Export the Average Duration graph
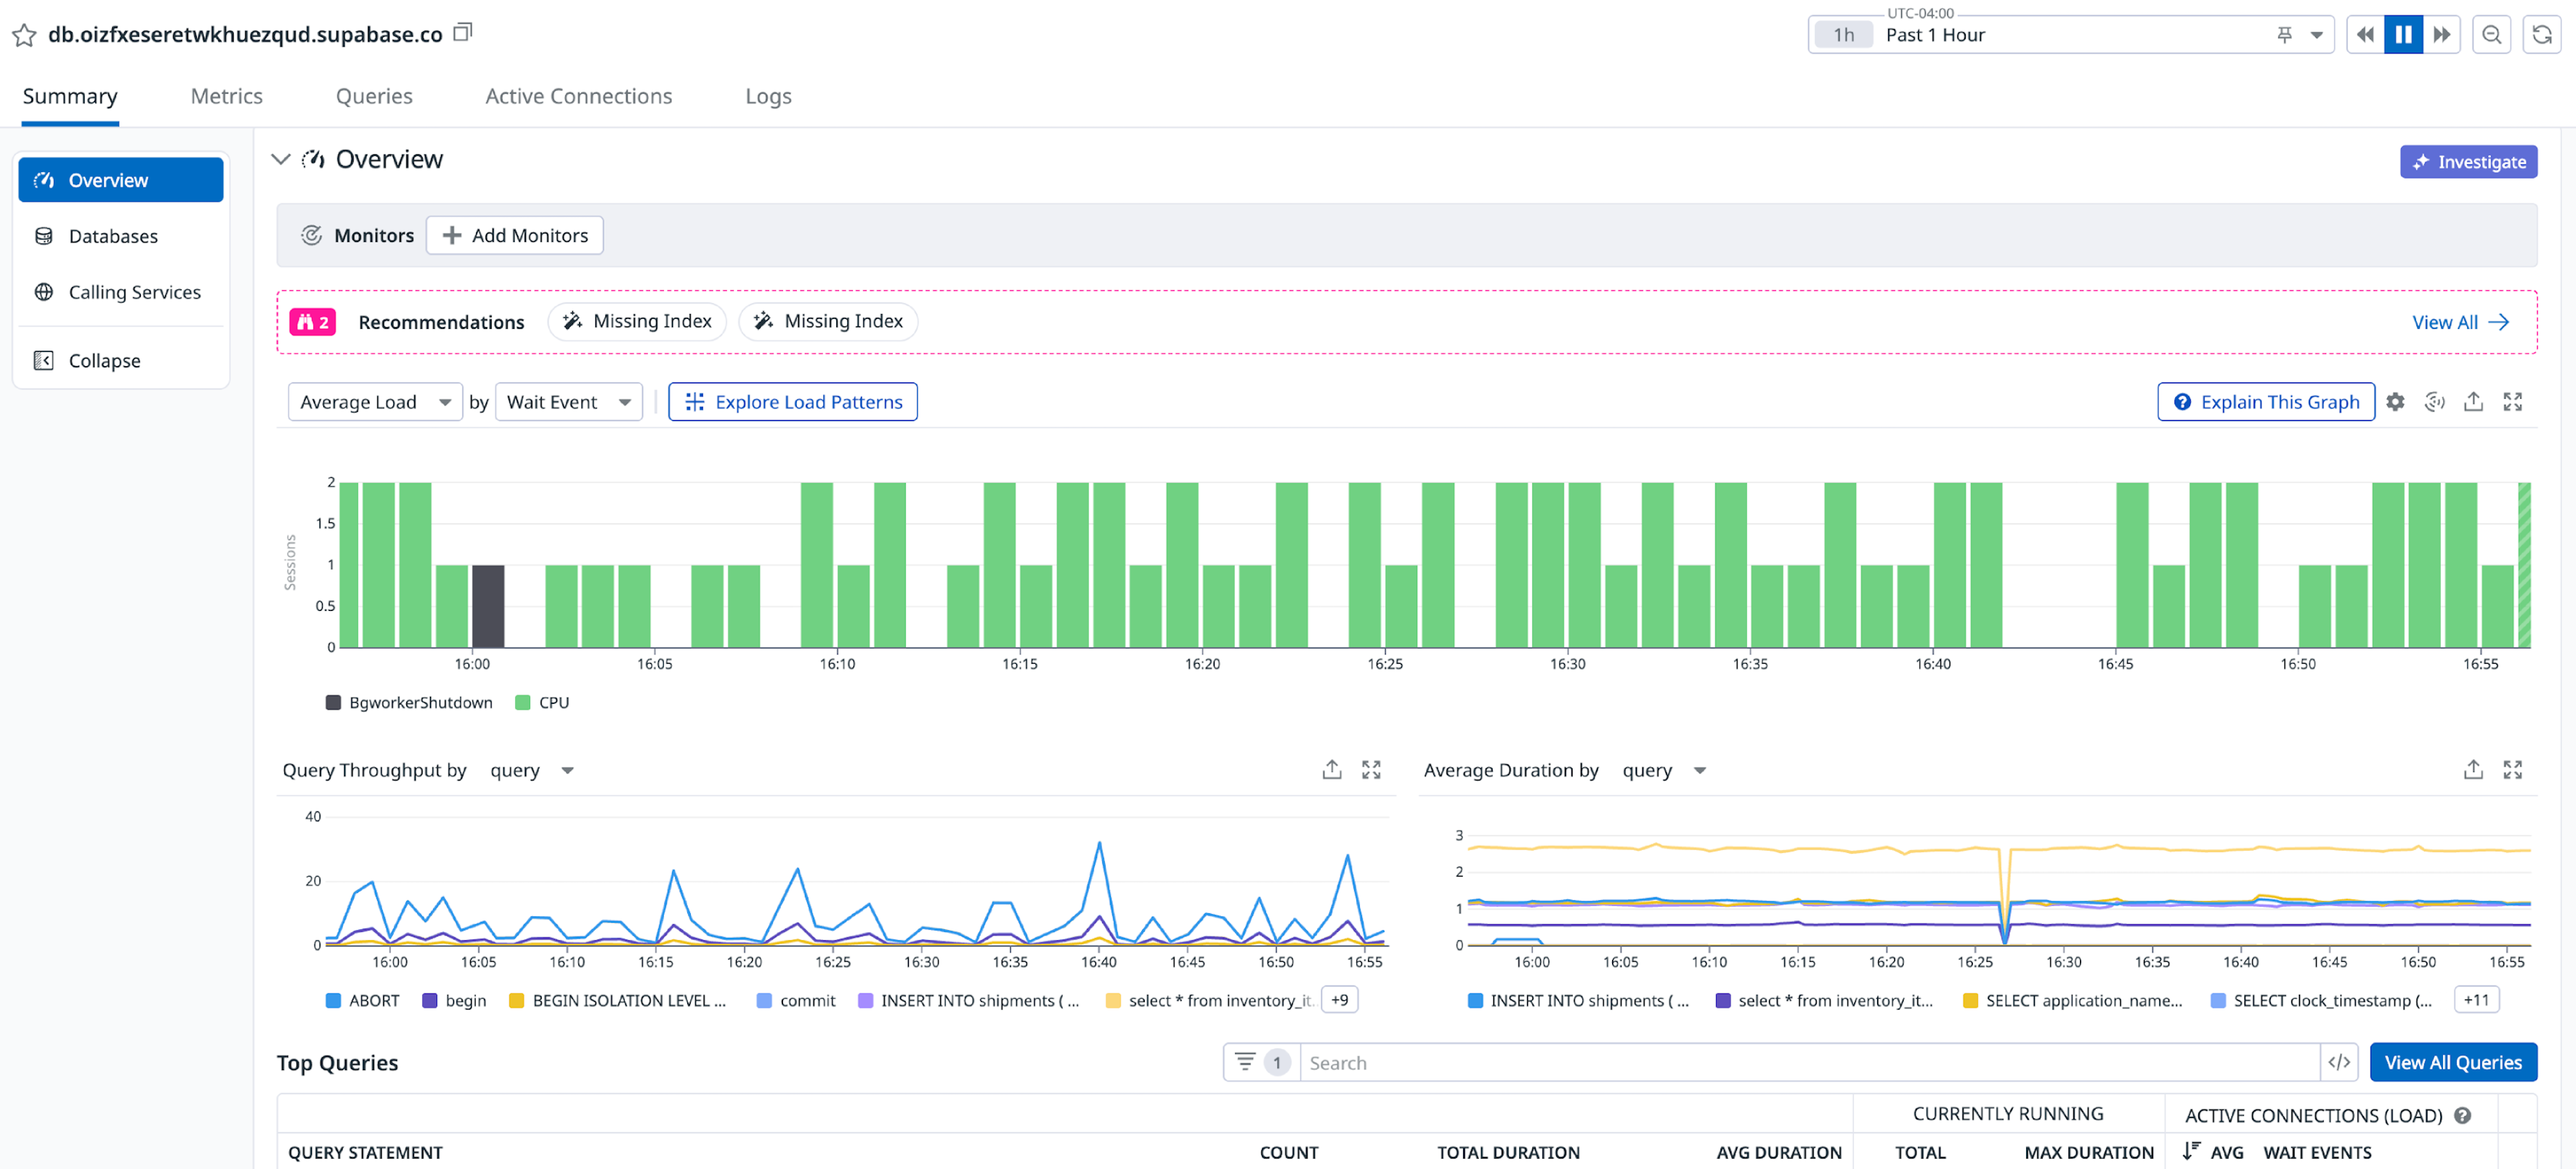The image size is (2576, 1169). pos(2473,769)
